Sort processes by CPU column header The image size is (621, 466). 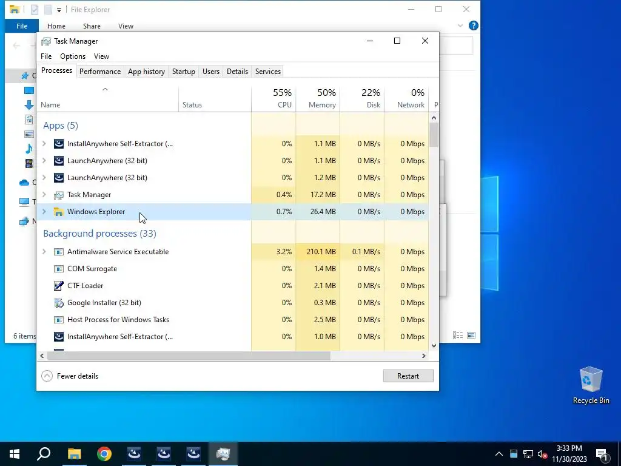pos(274,99)
